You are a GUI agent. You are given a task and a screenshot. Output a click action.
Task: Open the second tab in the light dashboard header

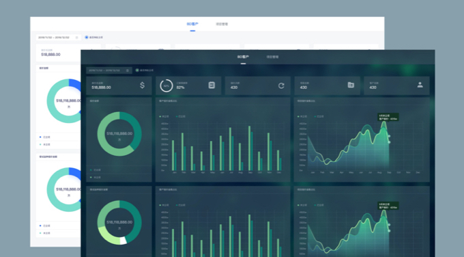(x=222, y=24)
